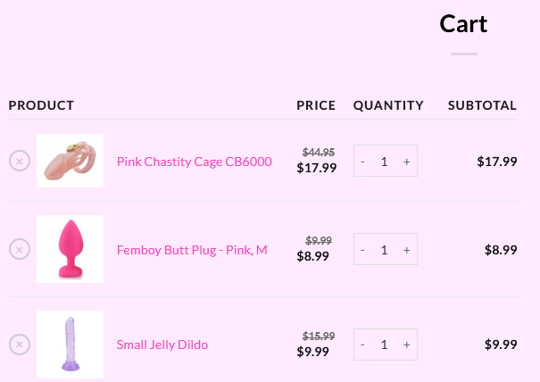
Task: Increase quantity of Small Jelly Dildo
Action: [x=406, y=345]
